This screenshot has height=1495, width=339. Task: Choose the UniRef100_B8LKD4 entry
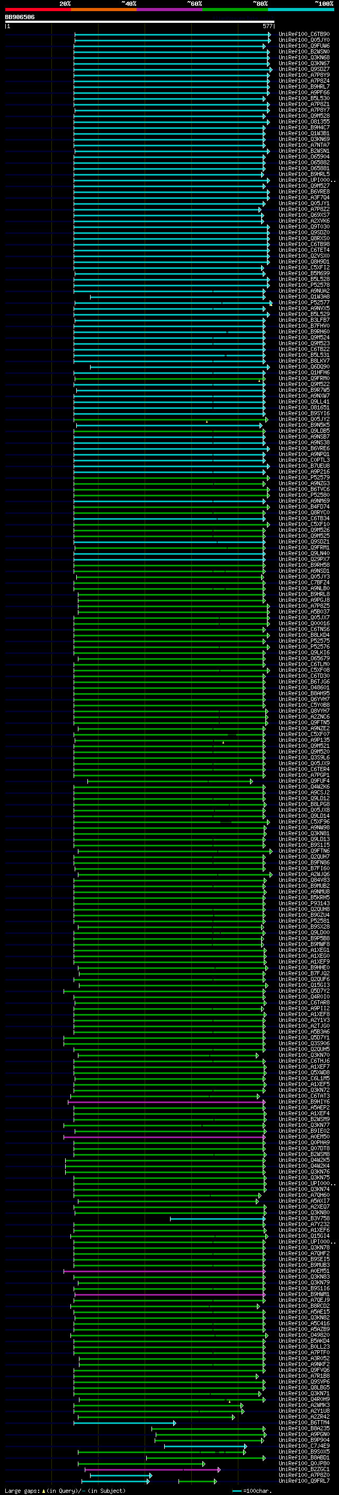click(304, 635)
